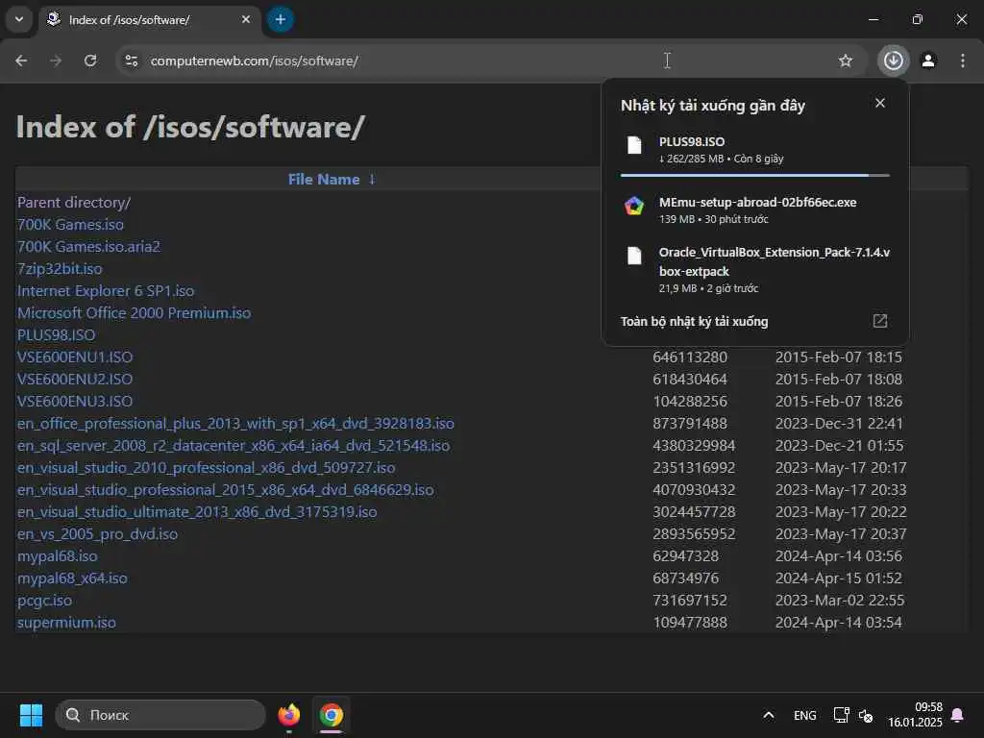Click the forward navigation arrow
Image resolution: width=984 pixels, height=738 pixels.
[x=56, y=61]
